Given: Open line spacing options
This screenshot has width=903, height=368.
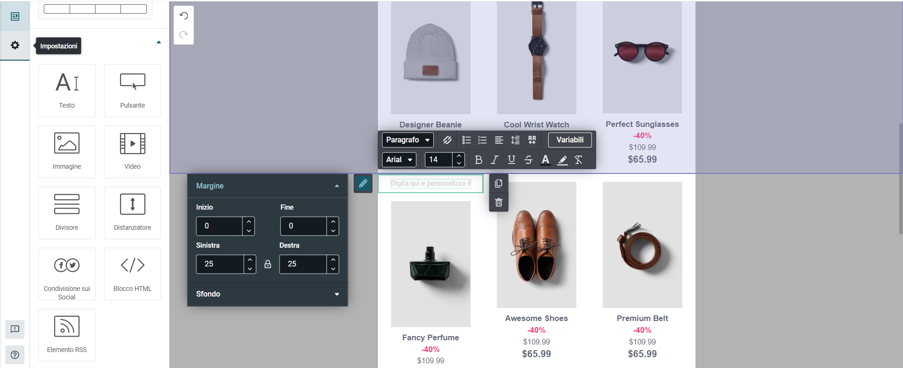Looking at the screenshot, I should click(515, 140).
